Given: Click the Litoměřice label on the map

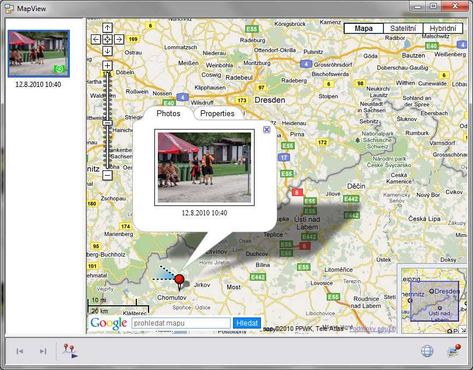Looking at the screenshot, I should pyautogui.click(x=338, y=270).
